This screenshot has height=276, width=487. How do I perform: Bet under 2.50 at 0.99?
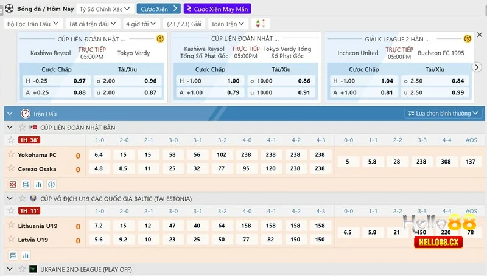pos(435,92)
